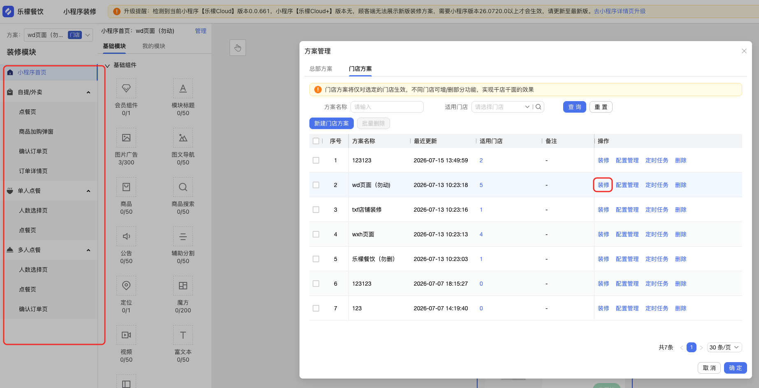
Task: Click the 取消 cancel button
Action: pos(709,368)
